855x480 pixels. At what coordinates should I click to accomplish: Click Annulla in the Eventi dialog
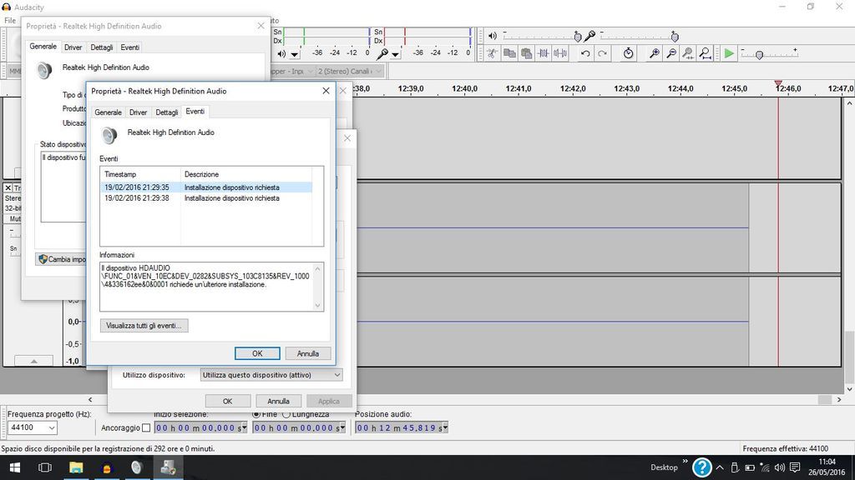[307, 353]
